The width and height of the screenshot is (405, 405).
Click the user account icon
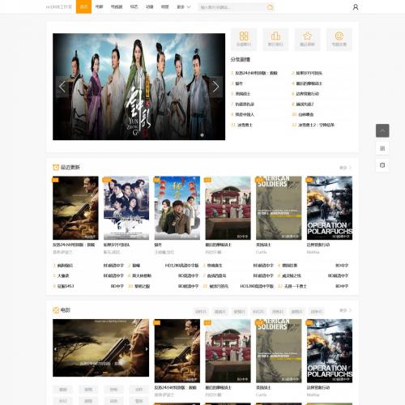click(x=356, y=7)
